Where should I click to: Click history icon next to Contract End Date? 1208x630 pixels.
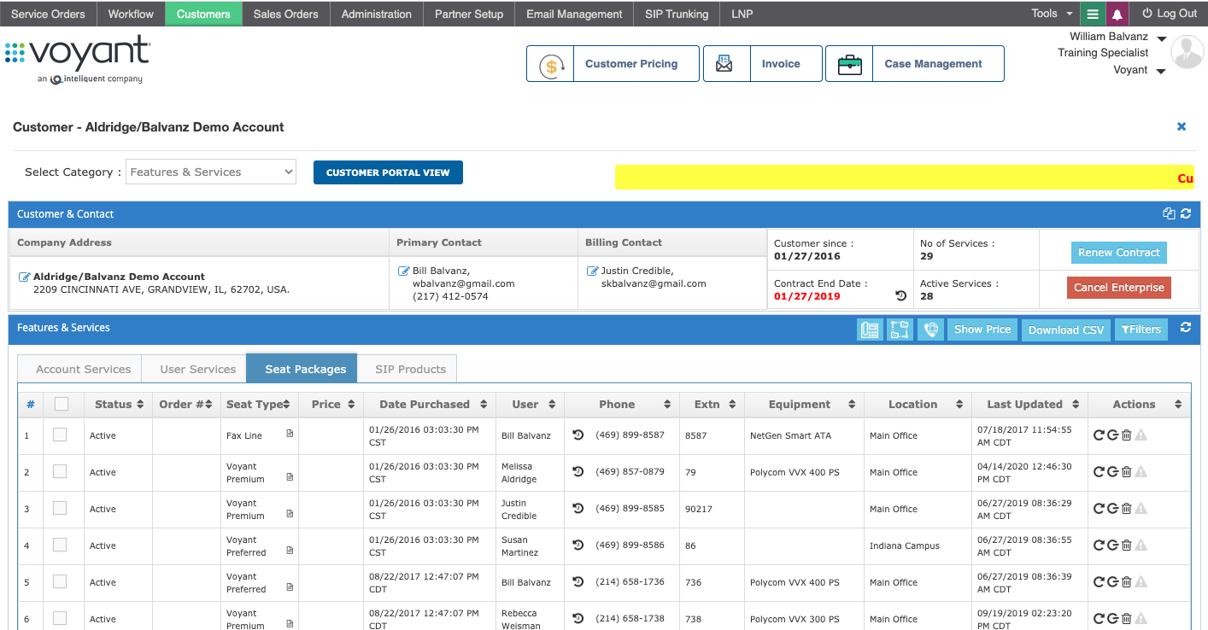[x=900, y=296]
